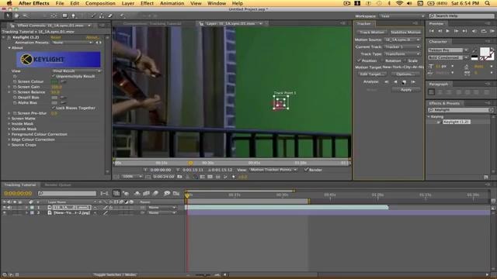Click Keylight Reset link
The height and width of the screenshot is (279, 497).
[x=55, y=37]
